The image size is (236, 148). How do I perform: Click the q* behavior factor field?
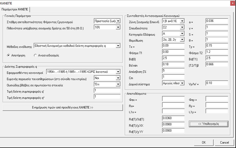[107, 96]
